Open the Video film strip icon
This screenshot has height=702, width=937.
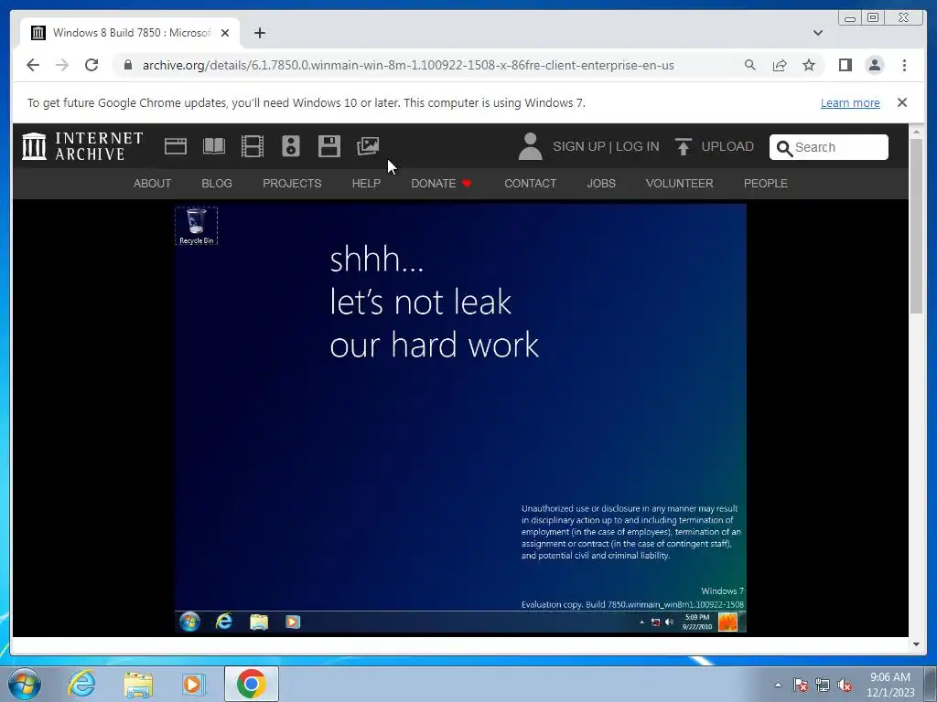(x=253, y=146)
